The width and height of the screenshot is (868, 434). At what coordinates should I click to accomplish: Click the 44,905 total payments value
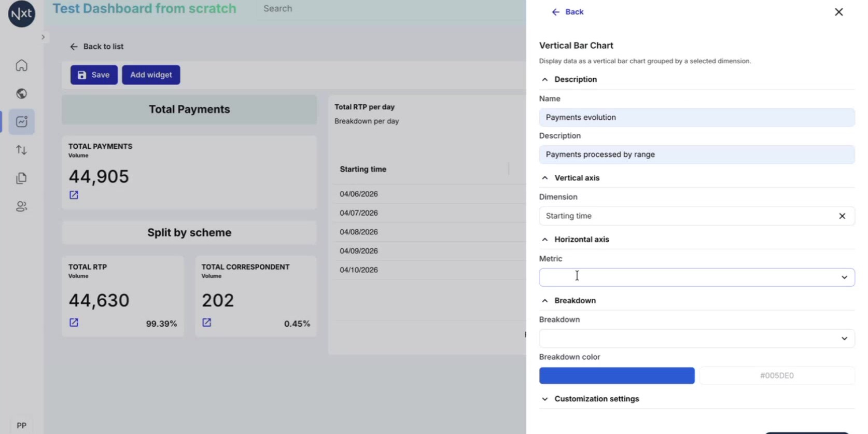click(99, 177)
